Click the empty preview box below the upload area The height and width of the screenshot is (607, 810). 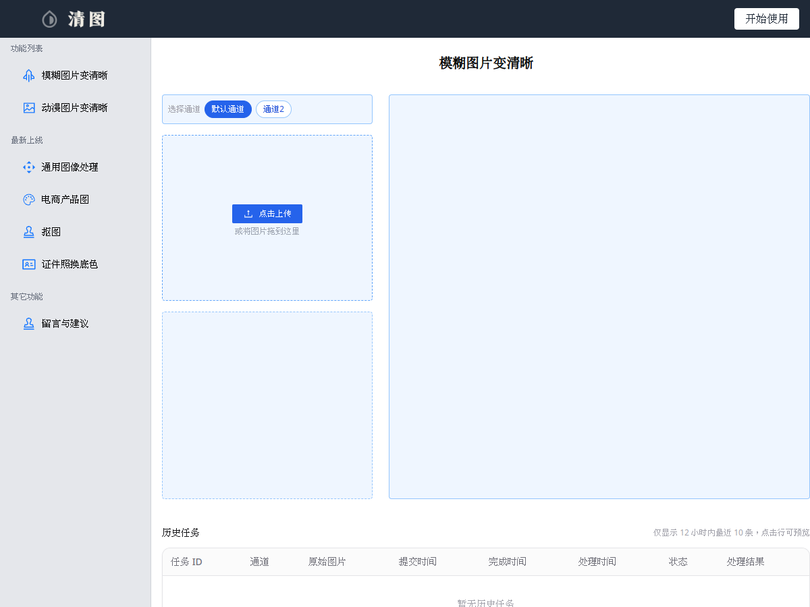(x=267, y=405)
